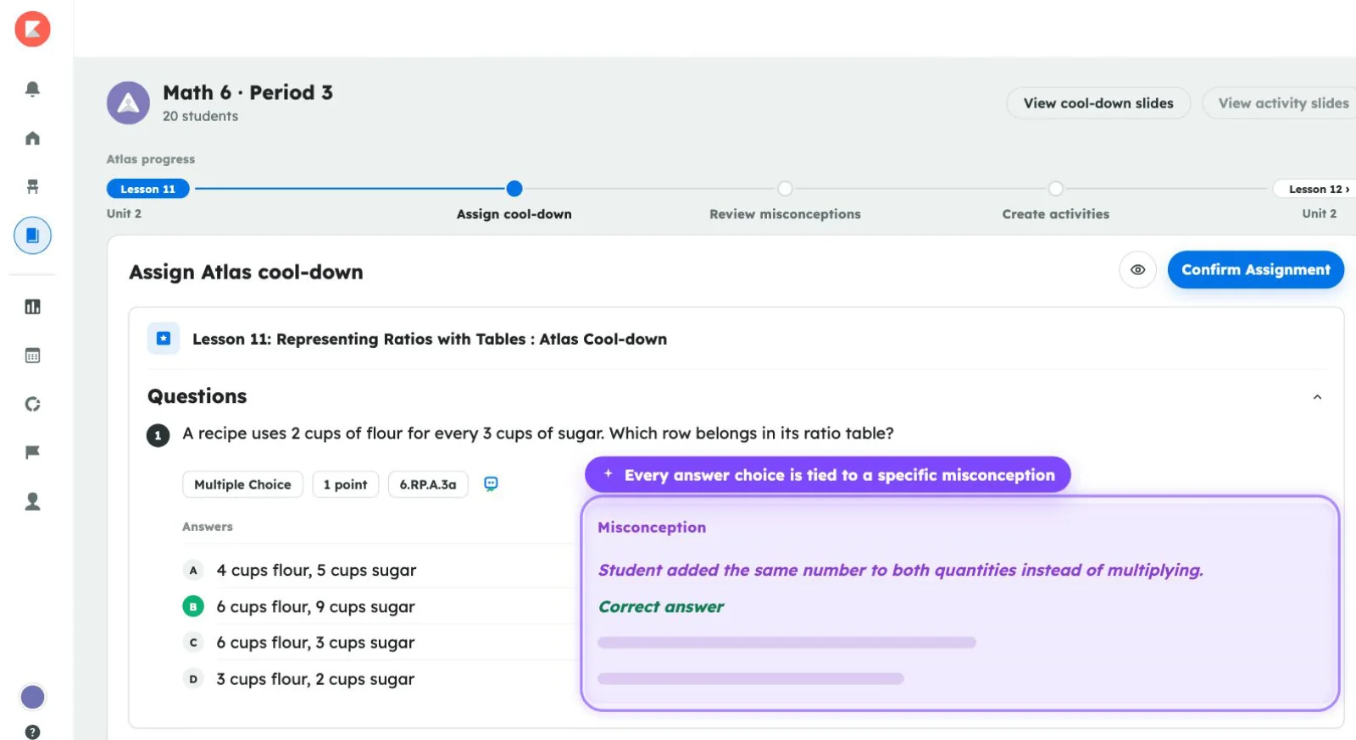Open View cool-down slides
The width and height of the screenshot is (1356, 740).
point(1098,103)
